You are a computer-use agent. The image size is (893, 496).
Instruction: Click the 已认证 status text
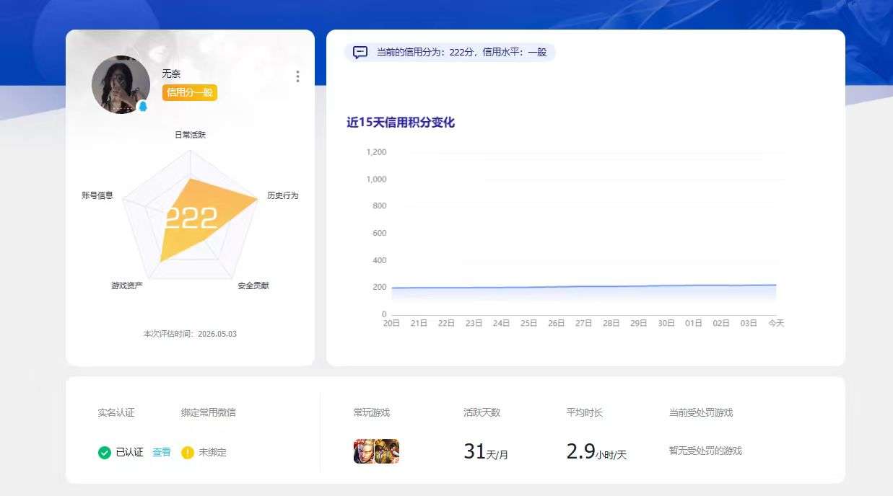[130, 452]
